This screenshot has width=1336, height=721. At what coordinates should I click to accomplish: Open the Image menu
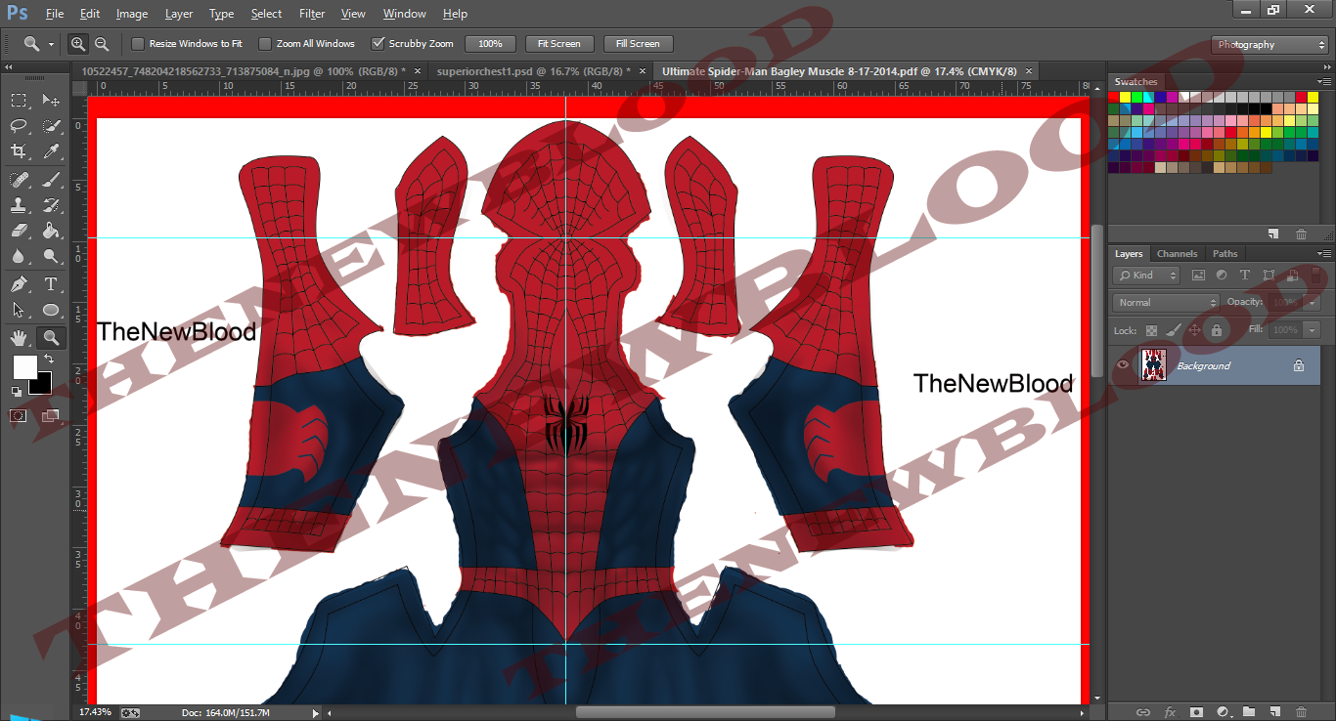click(132, 14)
